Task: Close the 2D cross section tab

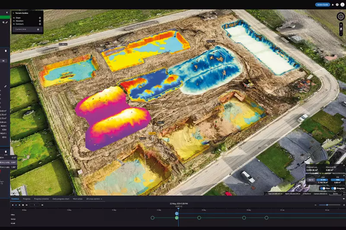Action: (x=102, y=199)
